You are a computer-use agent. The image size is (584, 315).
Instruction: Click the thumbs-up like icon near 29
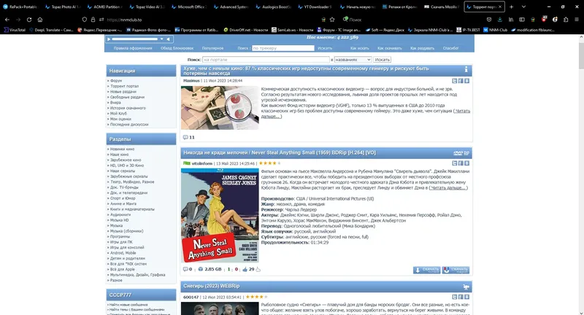[x=245, y=269]
